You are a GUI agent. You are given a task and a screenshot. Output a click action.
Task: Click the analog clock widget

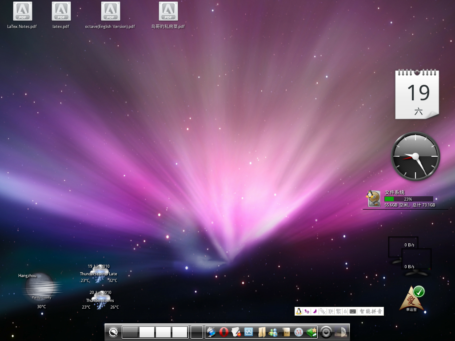[415, 156]
